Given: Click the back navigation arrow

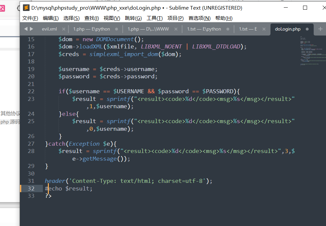Looking at the screenshot, I should 26,29.
